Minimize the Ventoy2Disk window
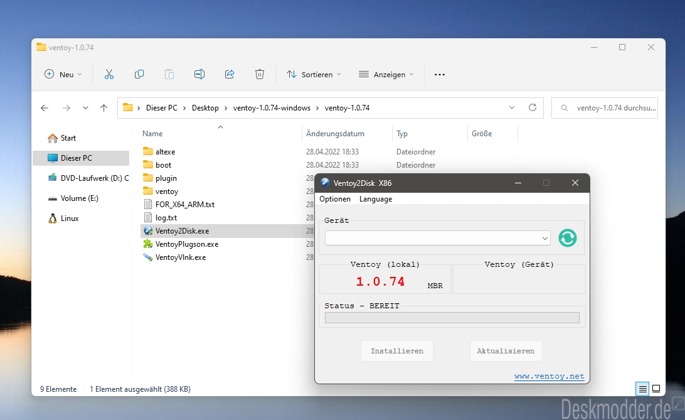This screenshot has width=685, height=420. tap(518, 183)
